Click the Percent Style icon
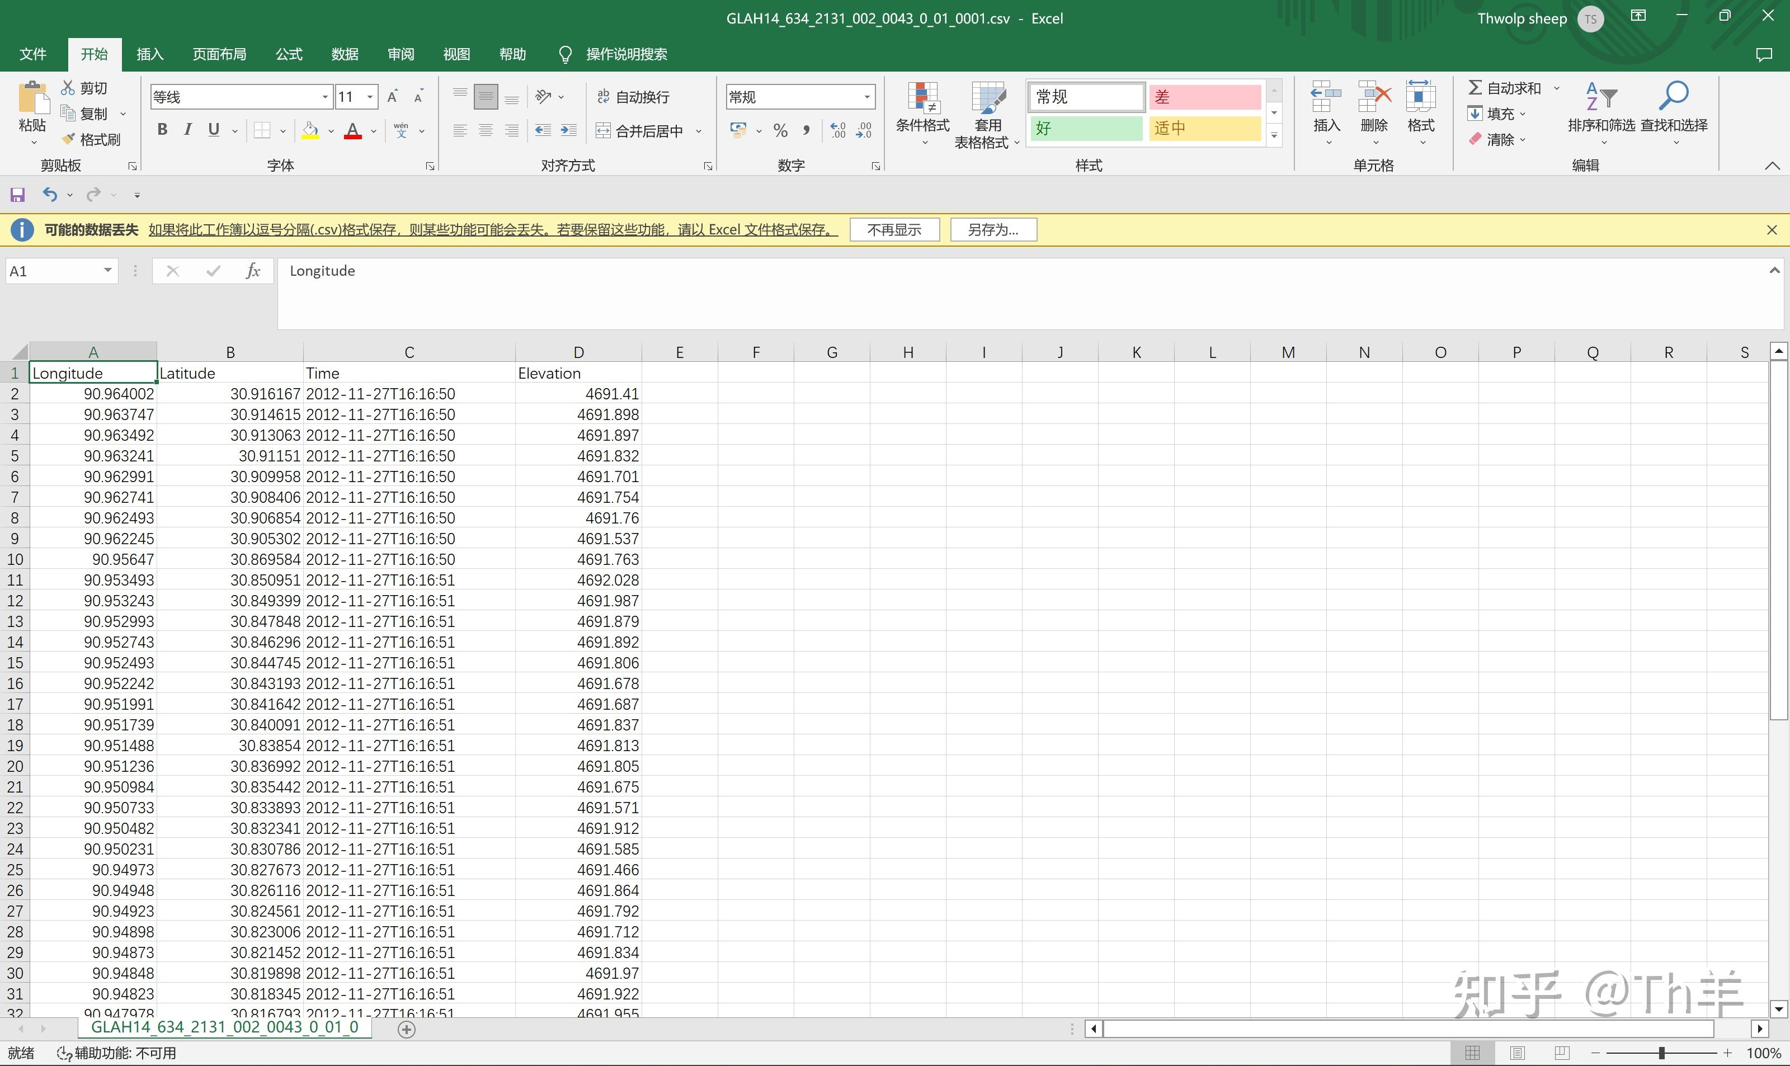 coord(780,131)
